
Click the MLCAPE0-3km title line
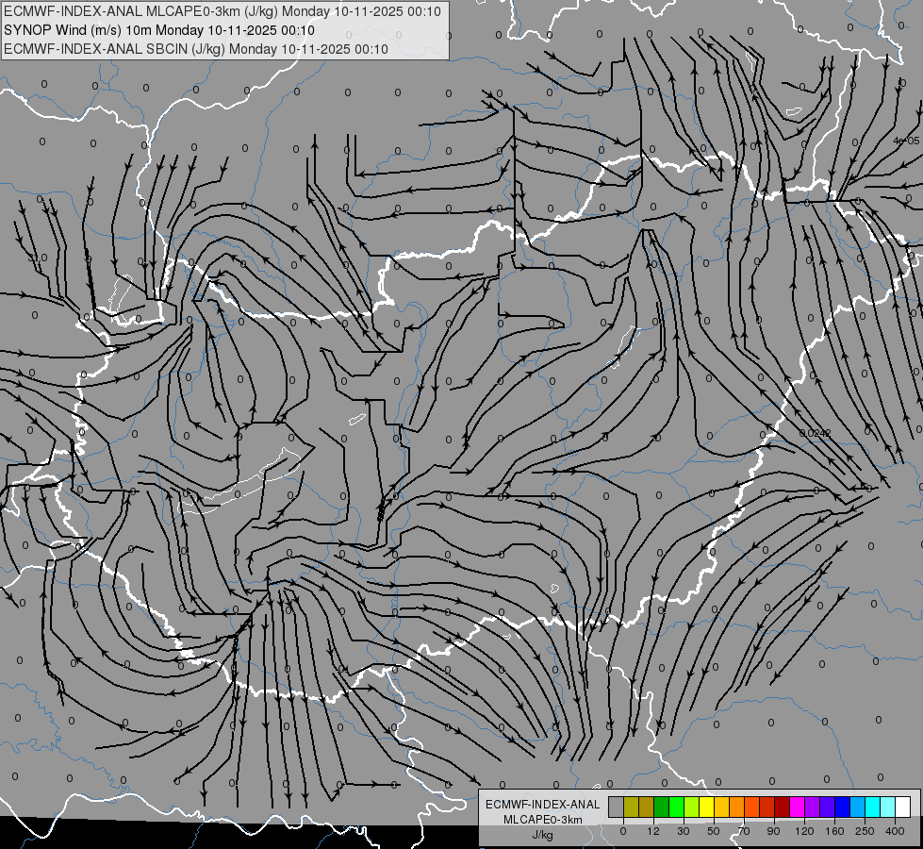222,11
